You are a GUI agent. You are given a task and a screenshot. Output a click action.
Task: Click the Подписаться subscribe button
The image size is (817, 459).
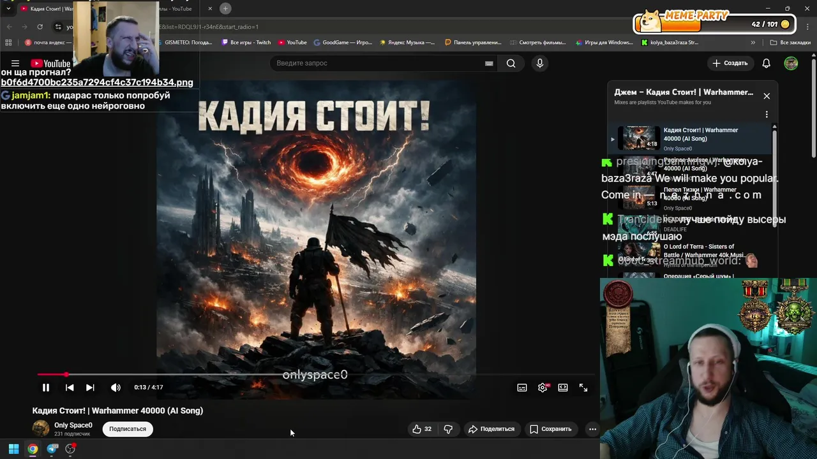tap(128, 429)
